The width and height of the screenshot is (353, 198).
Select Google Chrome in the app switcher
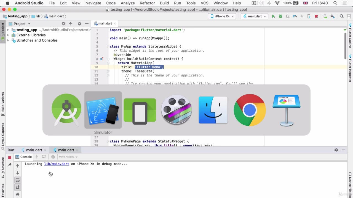point(250,110)
